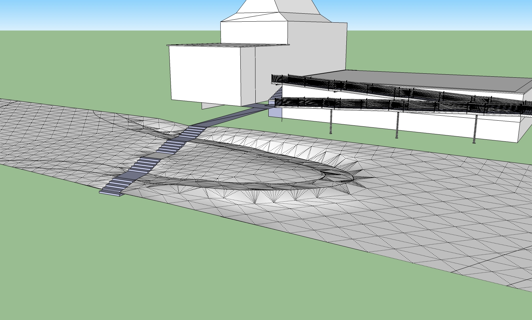Select the short staircase beside the ramp railing
The height and width of the screenshot is (320, 532).
[277, 93]
